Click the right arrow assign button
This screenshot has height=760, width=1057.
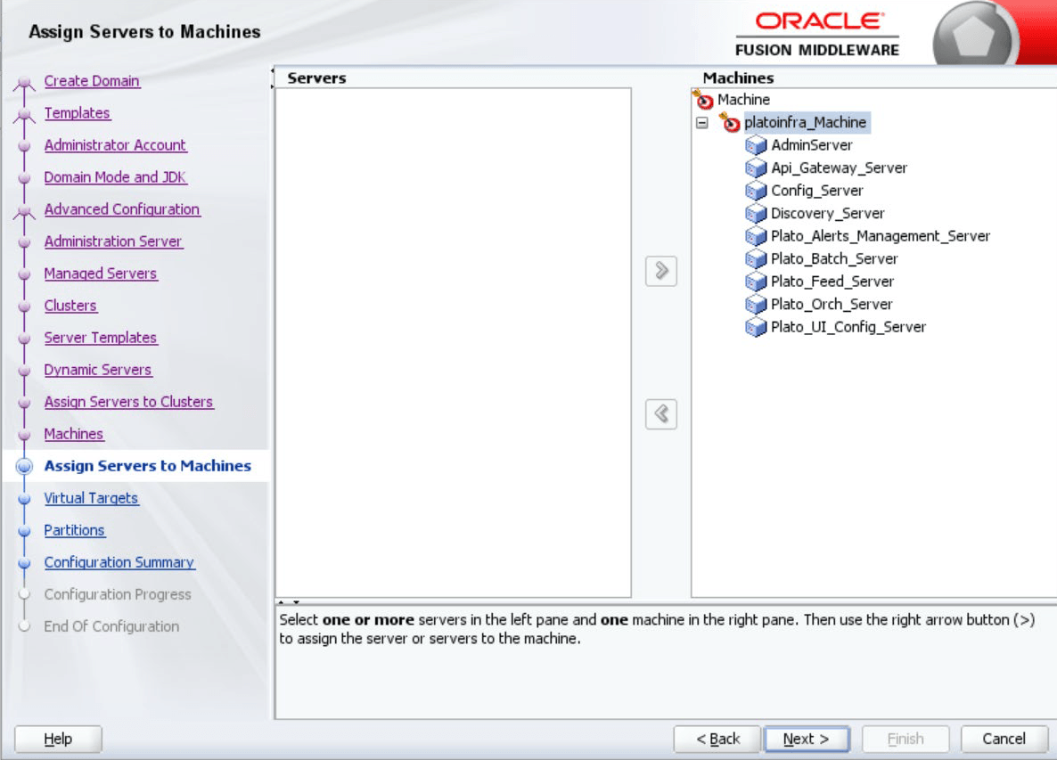coord(660,271)
